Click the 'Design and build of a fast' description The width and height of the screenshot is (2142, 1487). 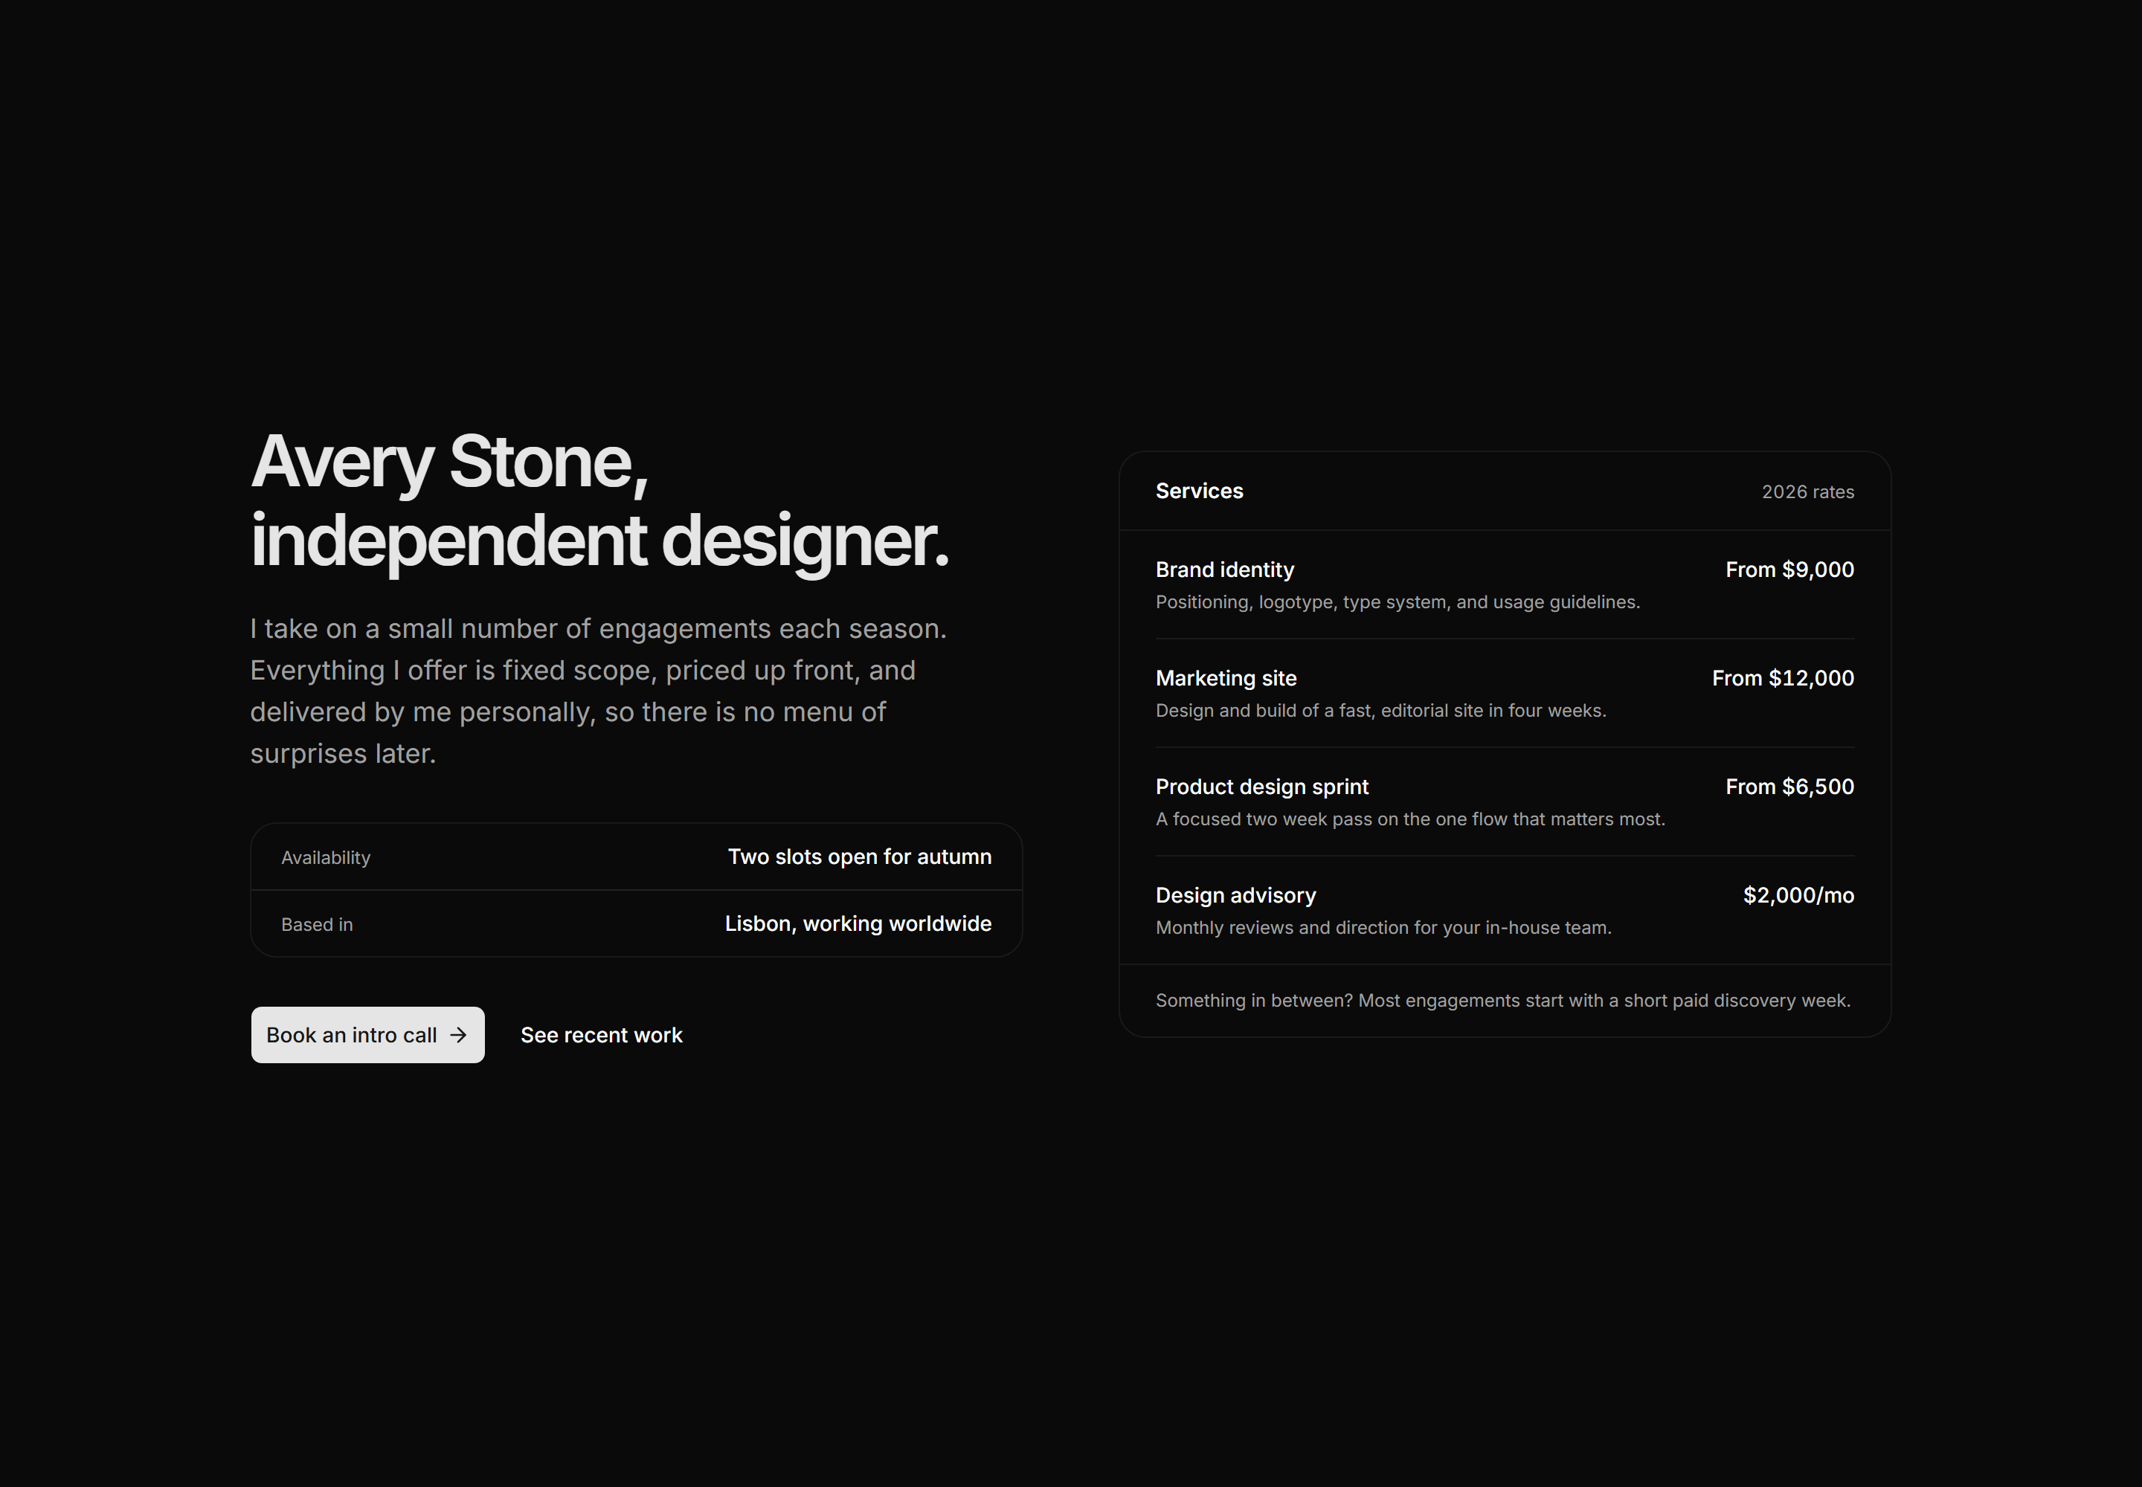pyautogui.click(x=1380, y=711)
